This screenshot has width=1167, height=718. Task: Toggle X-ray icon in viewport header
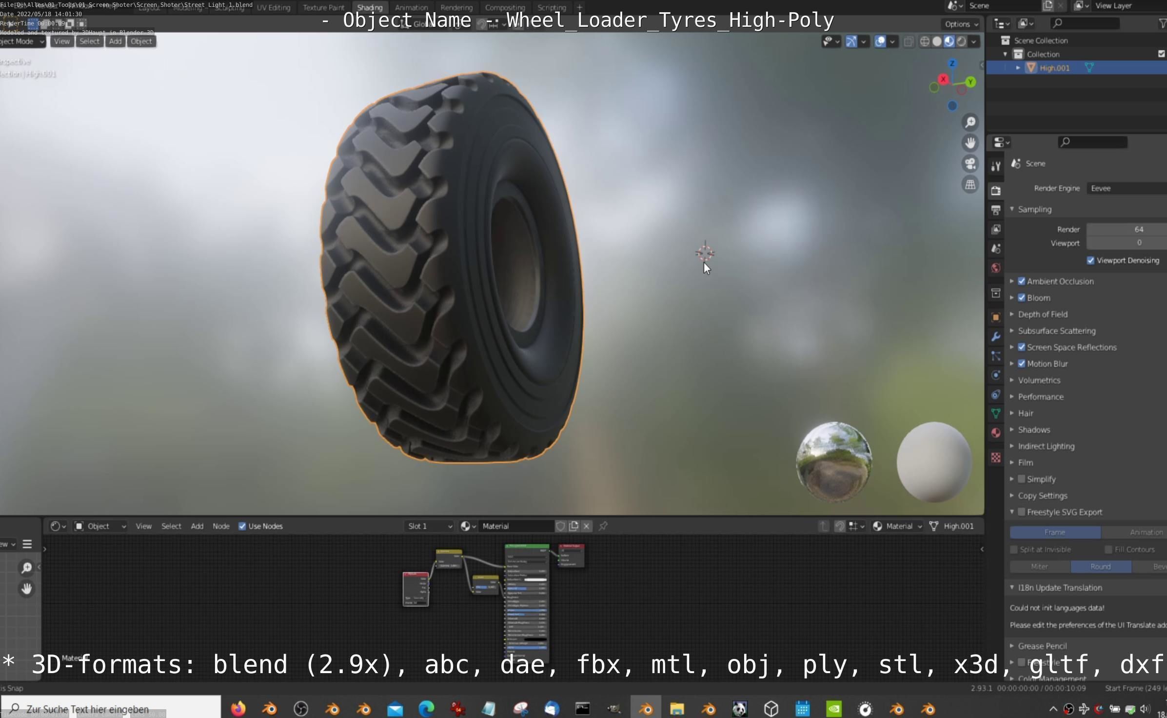click(x=908, y=41)
